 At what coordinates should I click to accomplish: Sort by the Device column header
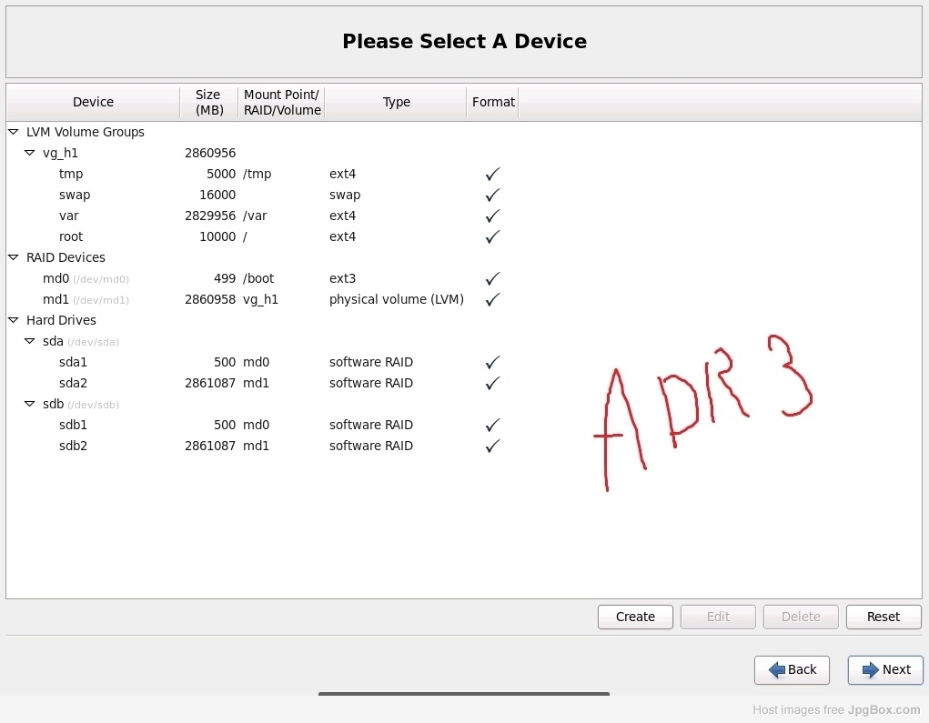[x=93, y=103]
